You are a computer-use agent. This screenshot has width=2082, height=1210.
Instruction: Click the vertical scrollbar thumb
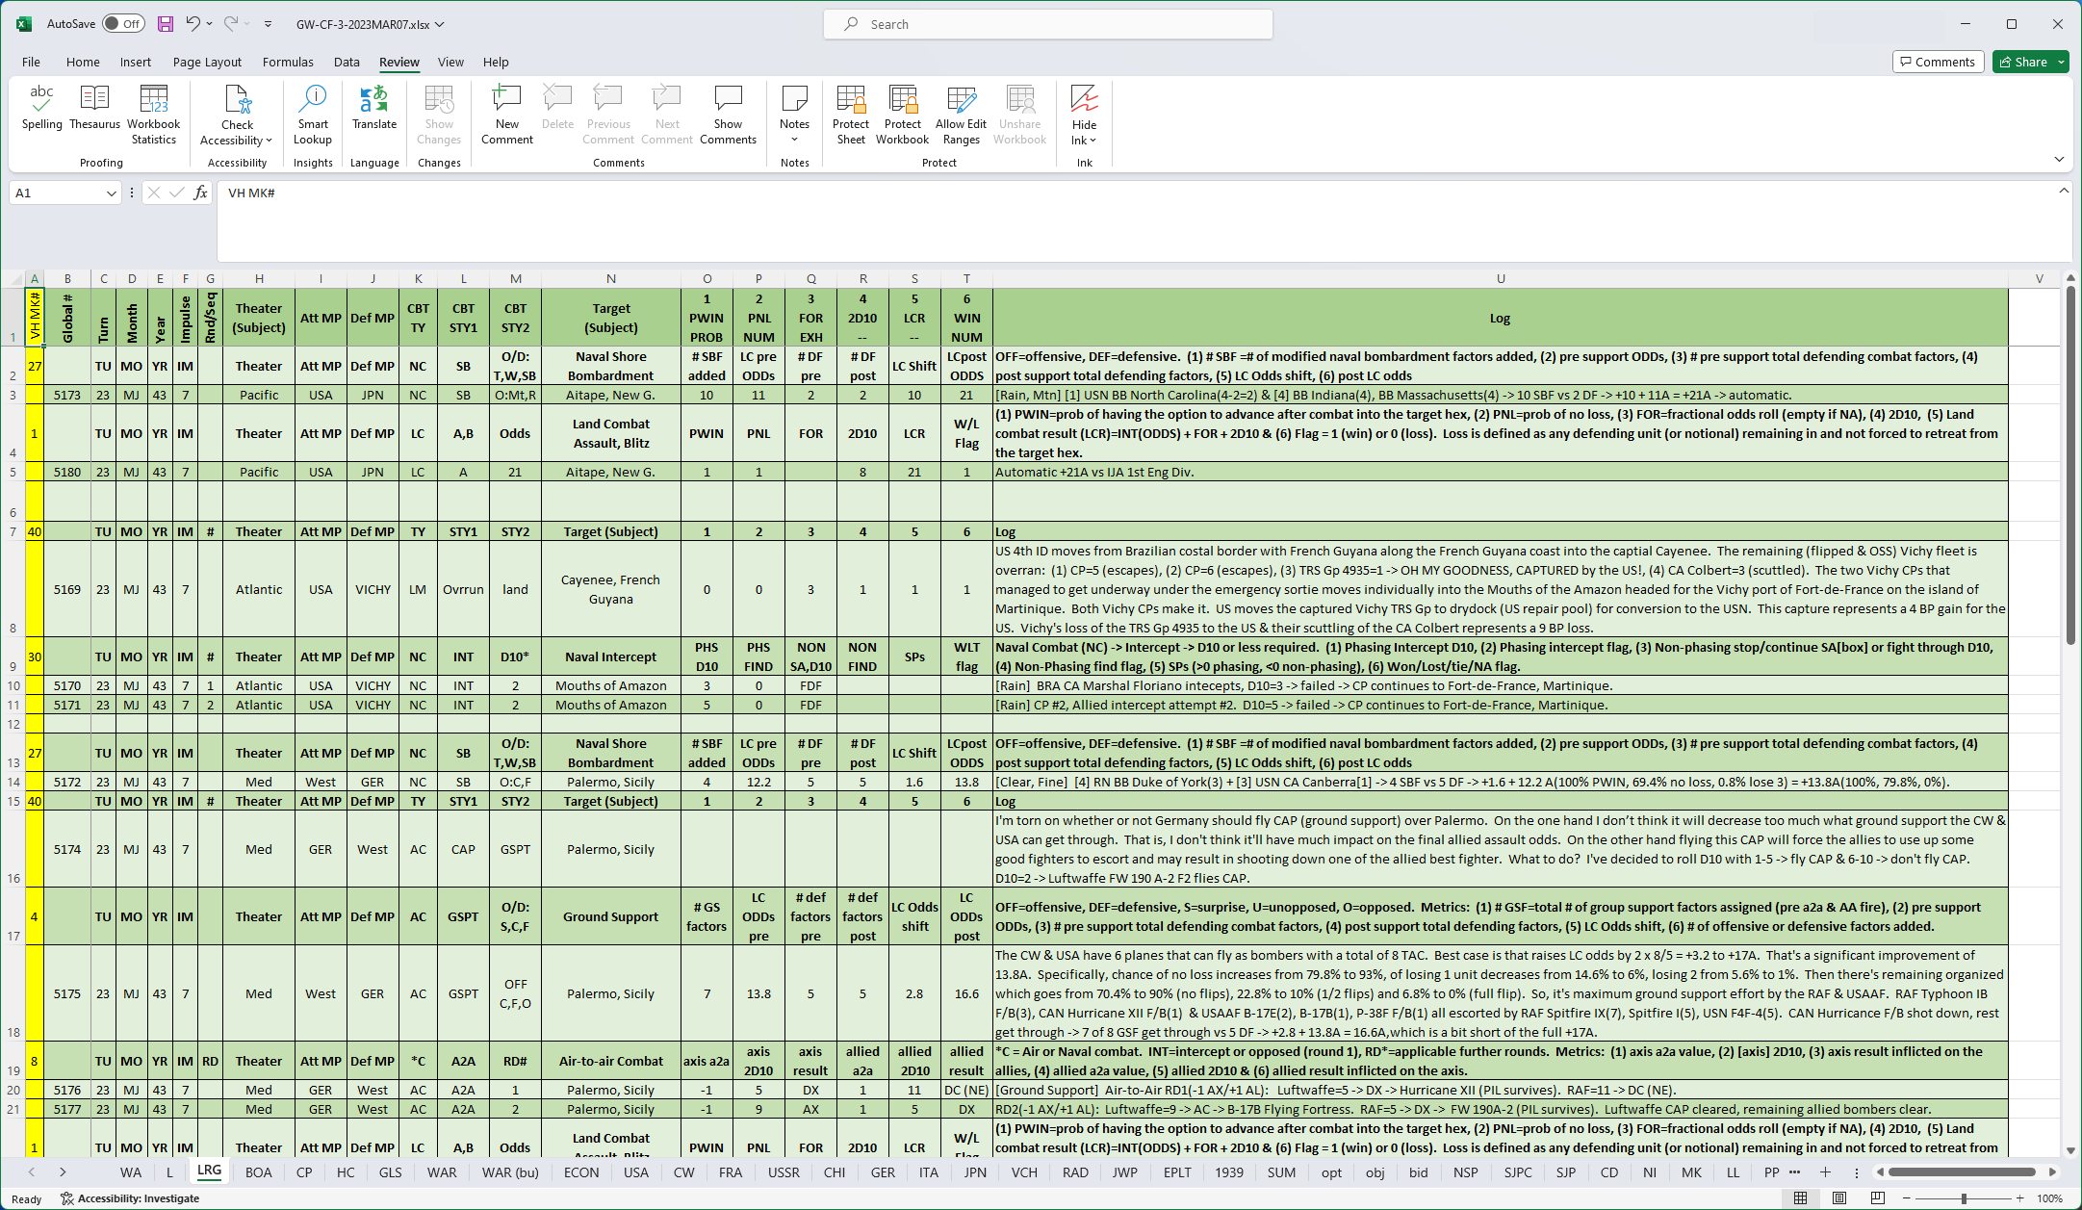point(2070,465)
